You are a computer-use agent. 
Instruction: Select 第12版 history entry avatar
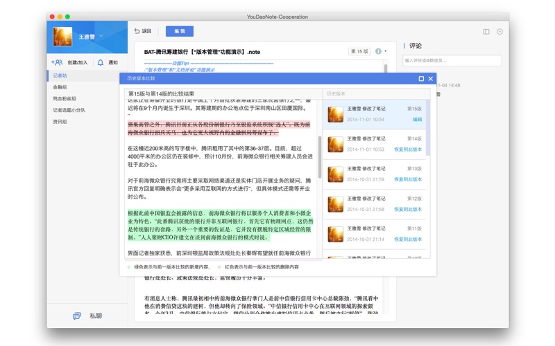[x=336, y=204]
